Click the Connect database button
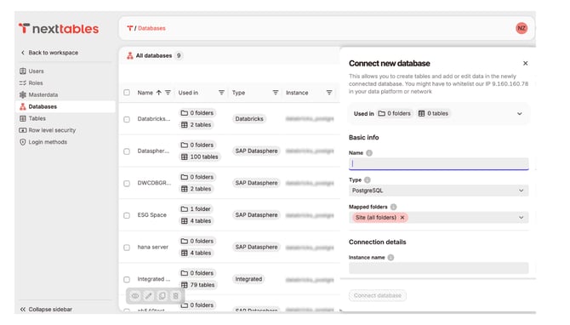570x325 pixels. click(378, 295)
